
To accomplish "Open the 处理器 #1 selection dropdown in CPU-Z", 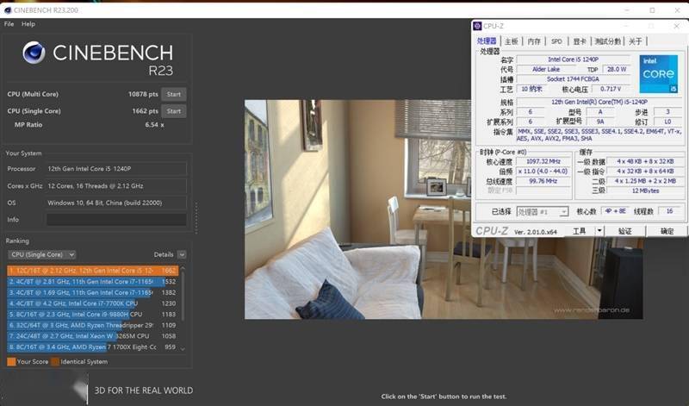I will 543,212.
